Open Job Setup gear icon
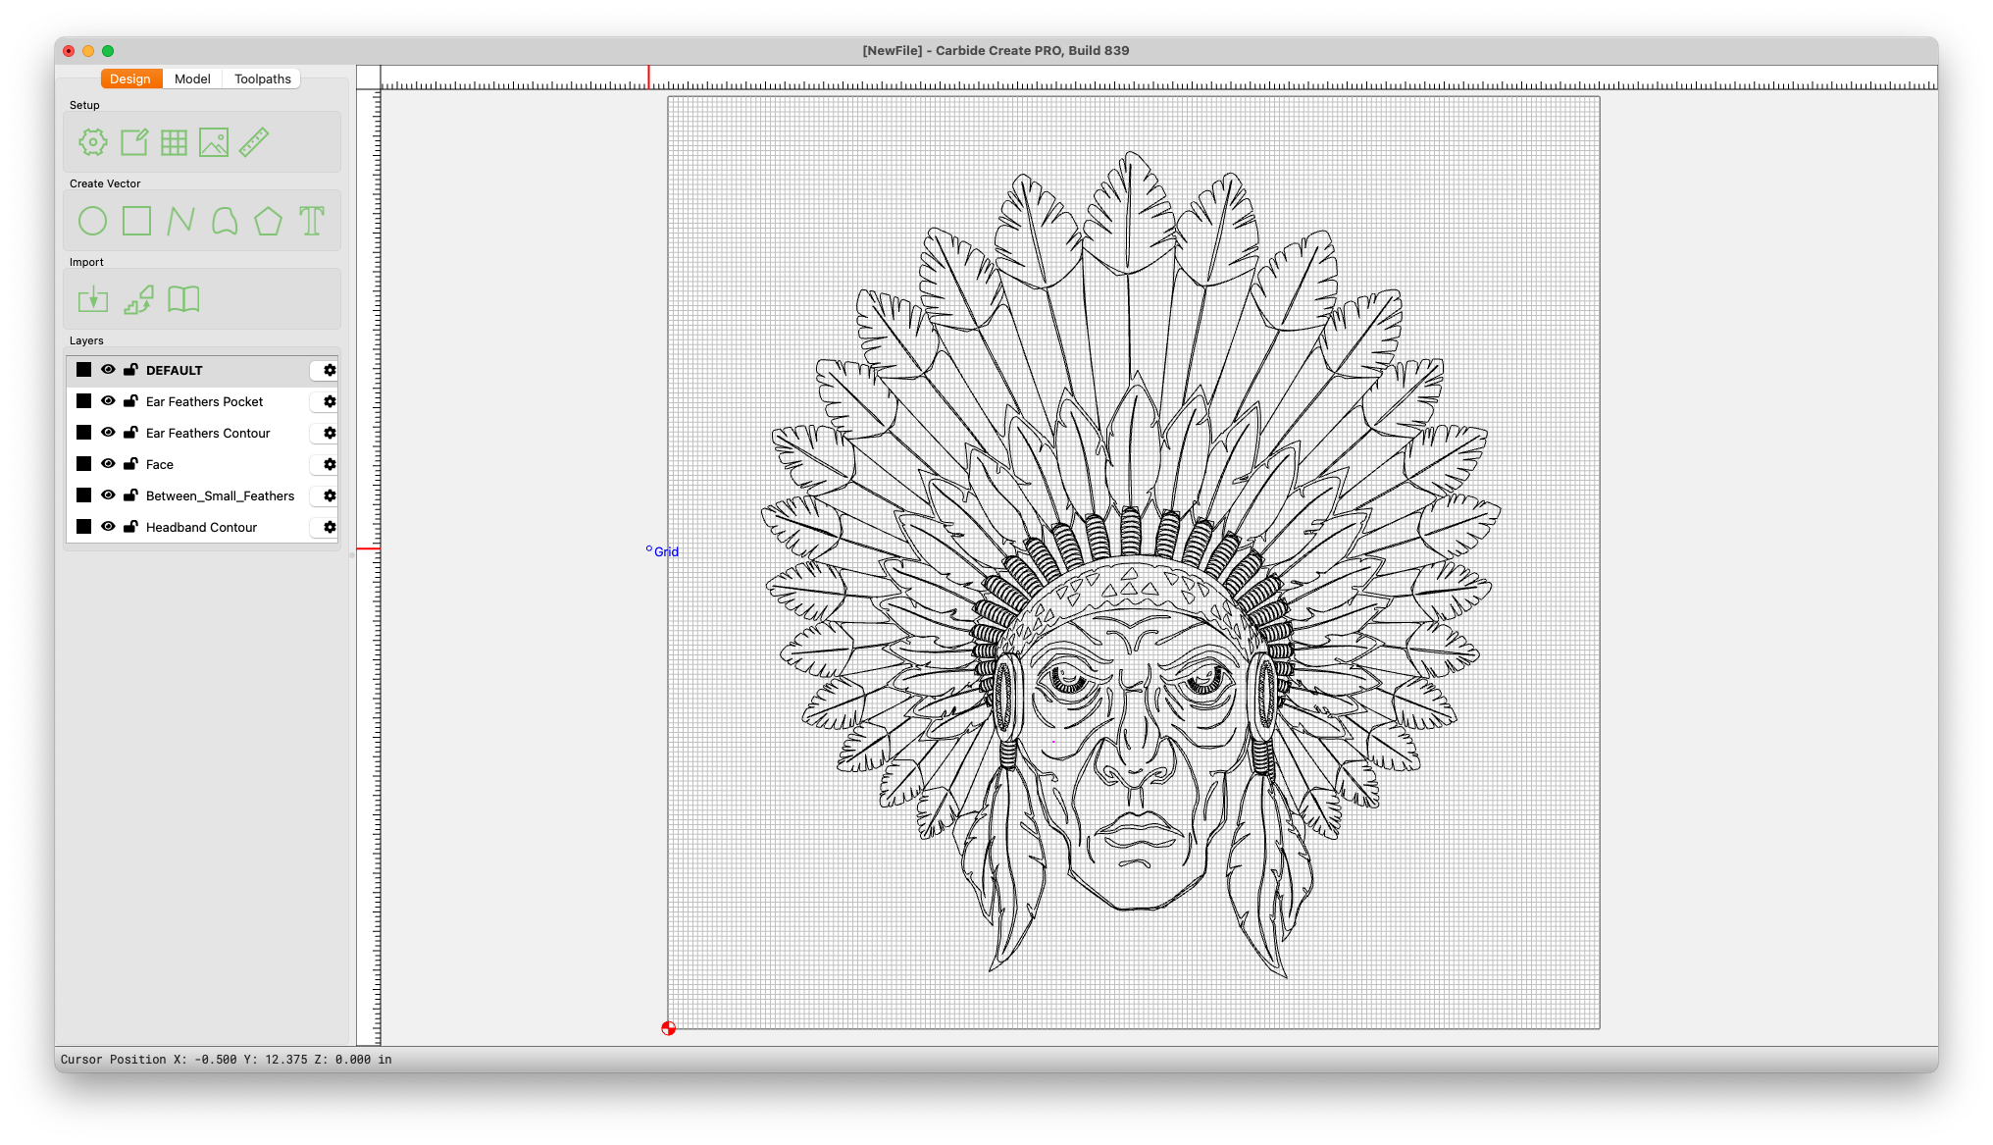 click(x=93, y=142)
